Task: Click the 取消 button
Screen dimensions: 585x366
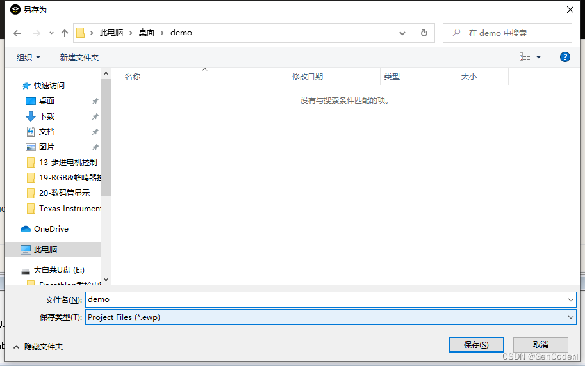Action: point(541,345)
